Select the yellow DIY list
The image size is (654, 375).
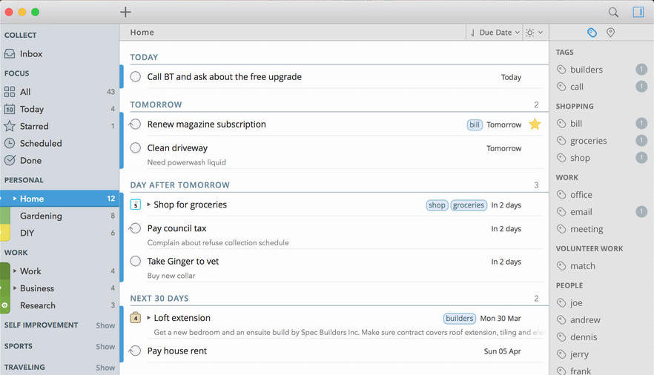27,233
